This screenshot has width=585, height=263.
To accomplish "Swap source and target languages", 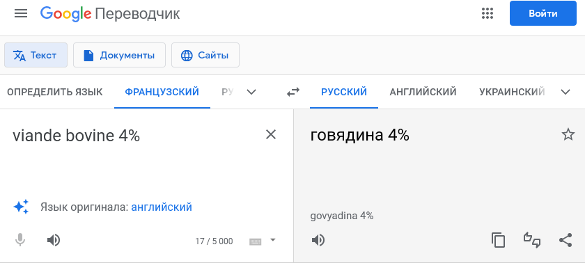I will click(x=293, y=92).
